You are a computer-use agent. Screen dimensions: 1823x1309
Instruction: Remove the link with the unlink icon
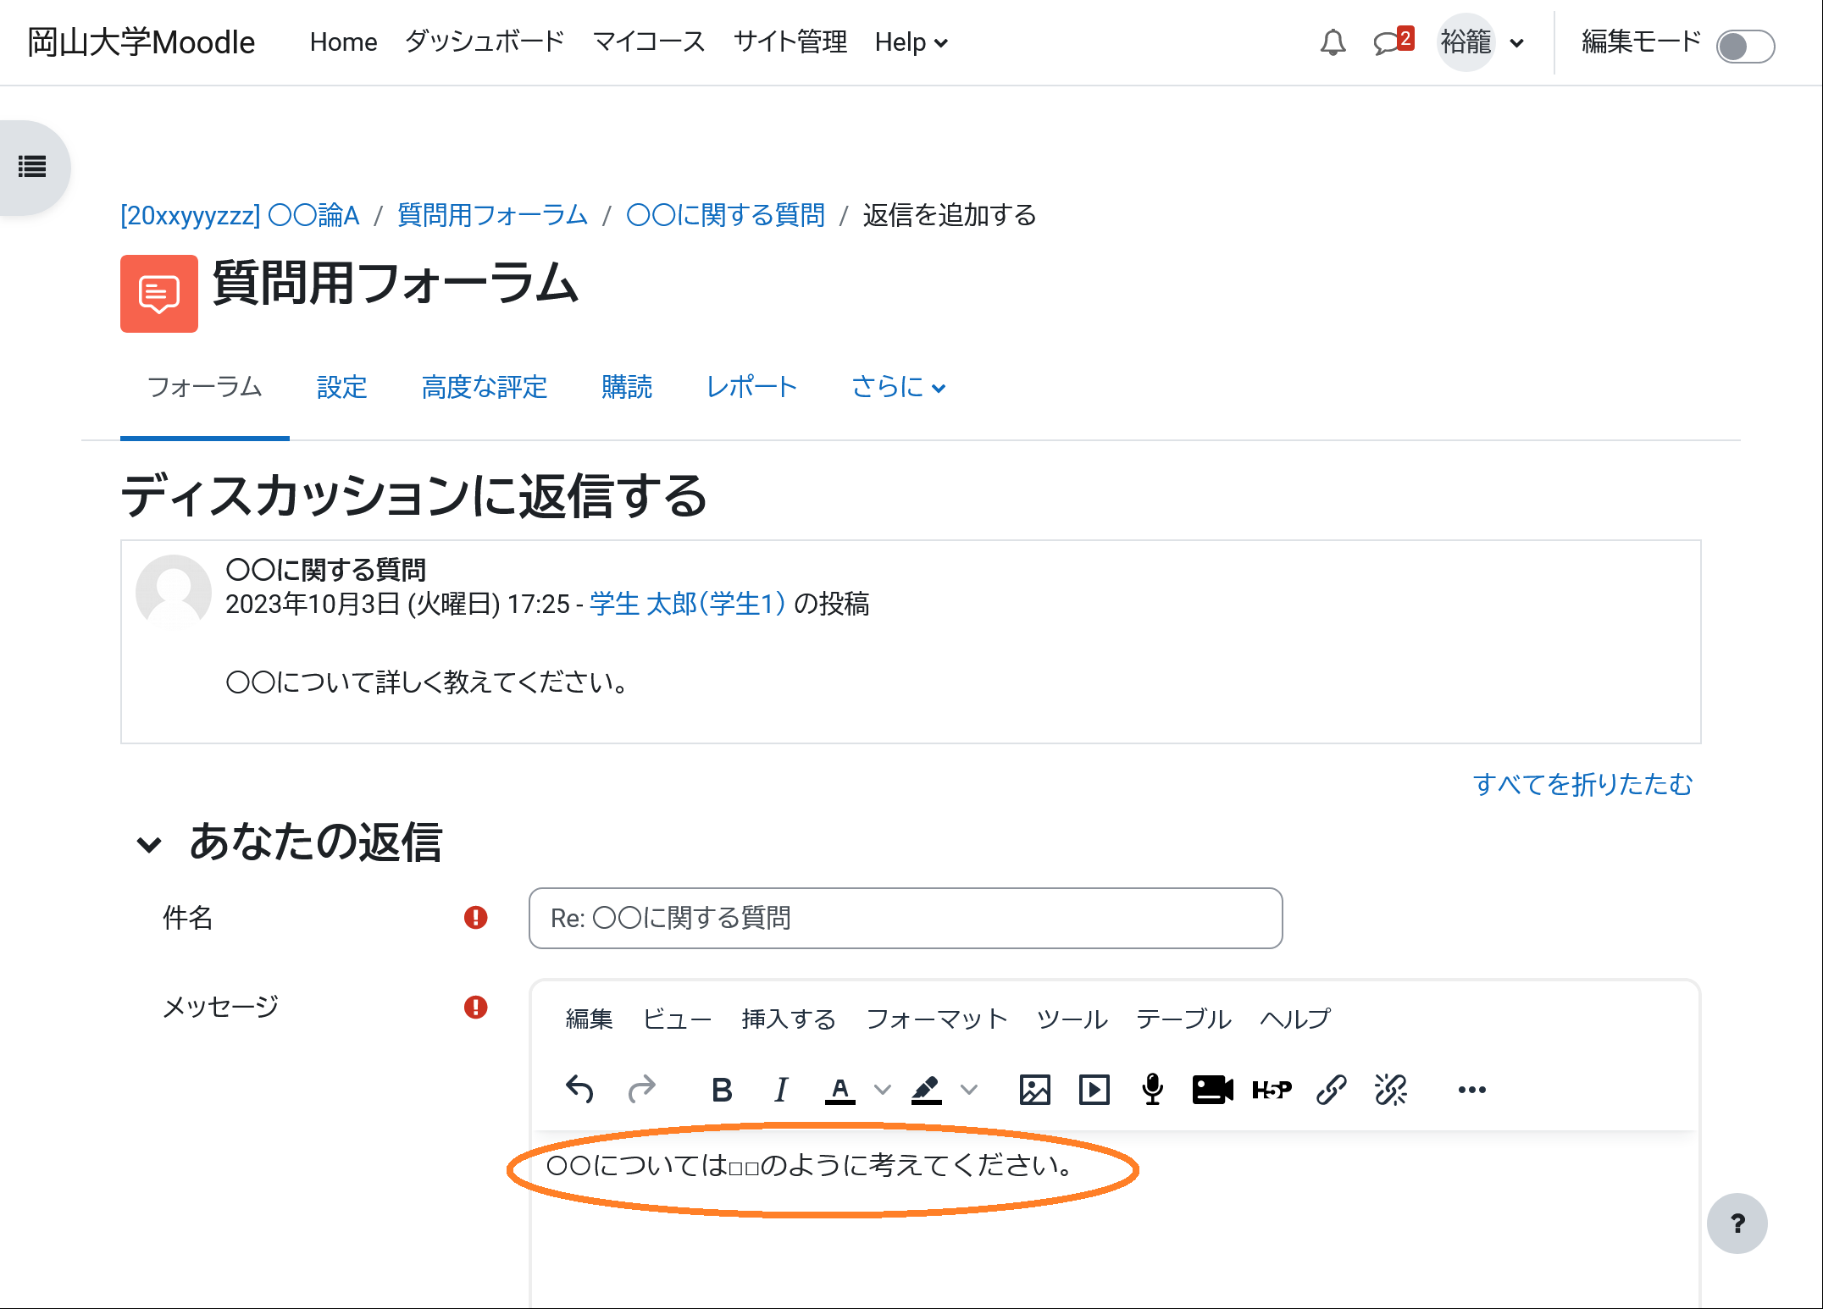pyautogui.click(x=1391, y=1090)
